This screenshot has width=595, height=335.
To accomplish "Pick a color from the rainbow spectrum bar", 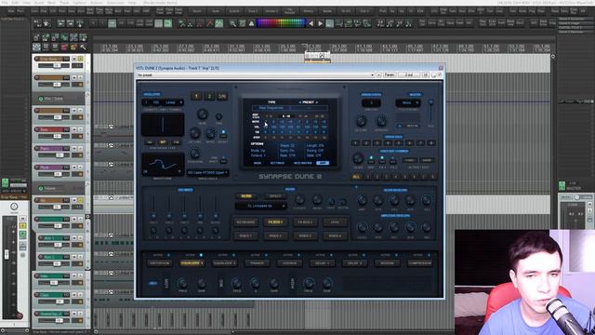I will (281, 23).
